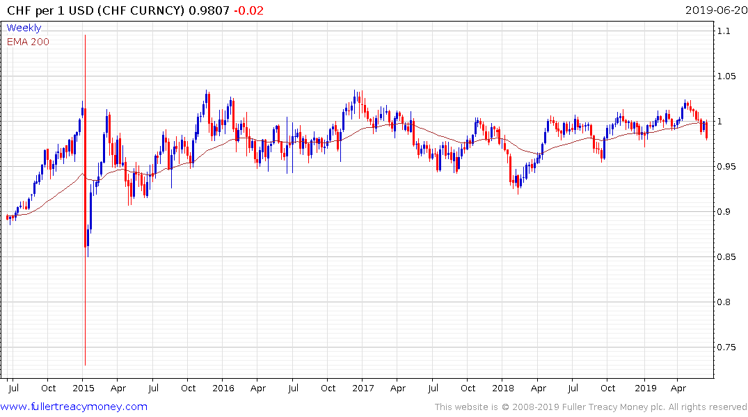
Task: Open the www.fullertreacymoney.com link
Action: click(x=74, y=407)
